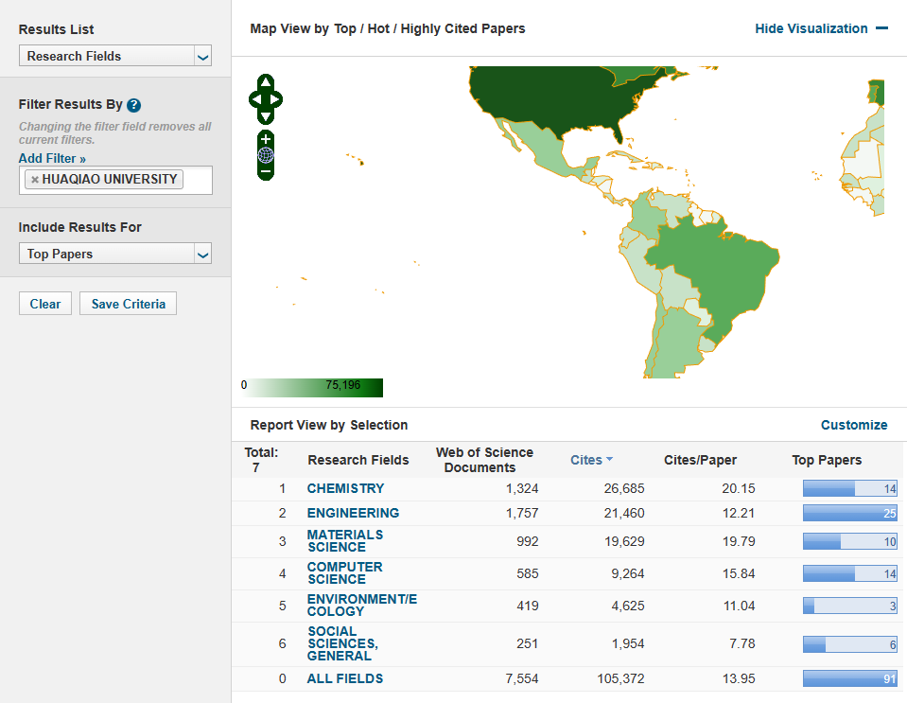Viewport: 907px width, 703px height.
Task: Pan the map up with arrow
Action: 266,82
